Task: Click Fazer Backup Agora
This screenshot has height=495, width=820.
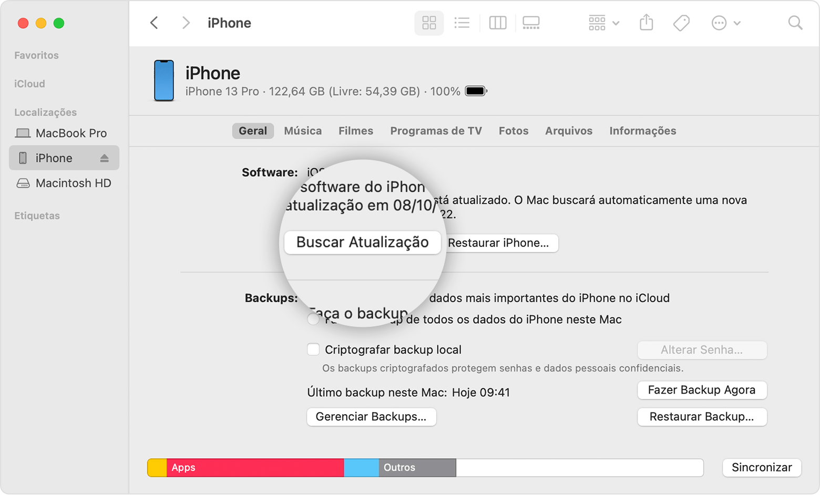Action: point(702,390)
